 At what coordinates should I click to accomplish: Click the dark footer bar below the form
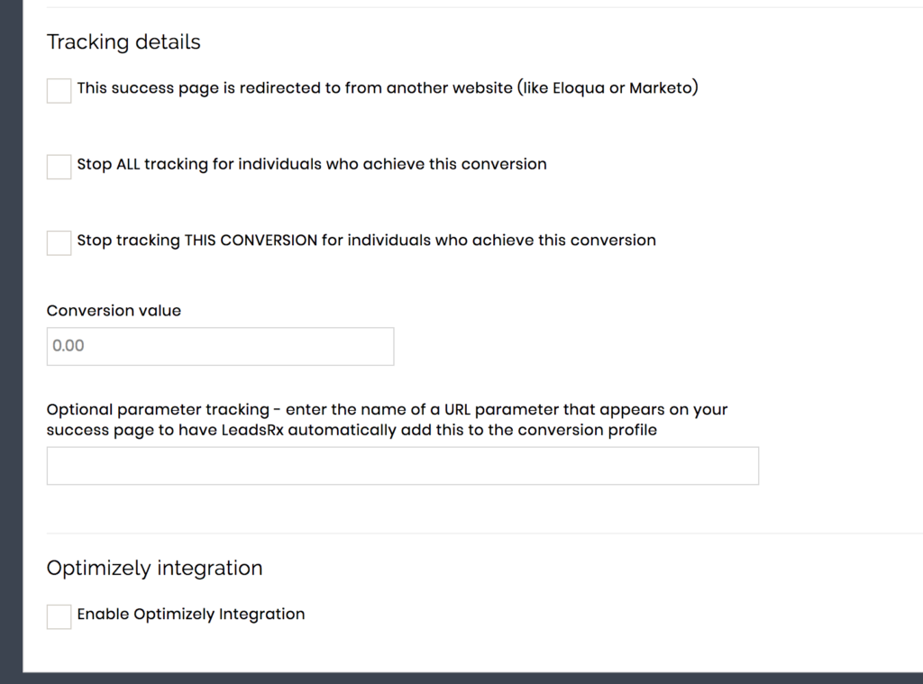461,678
